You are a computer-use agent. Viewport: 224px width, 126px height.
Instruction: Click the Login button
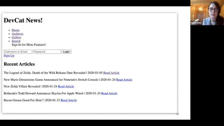pyautogui.click(x=66, y=51)
